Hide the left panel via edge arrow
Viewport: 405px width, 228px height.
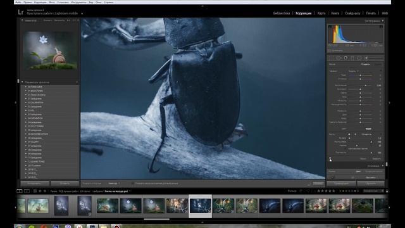click(x=16, y=103)
